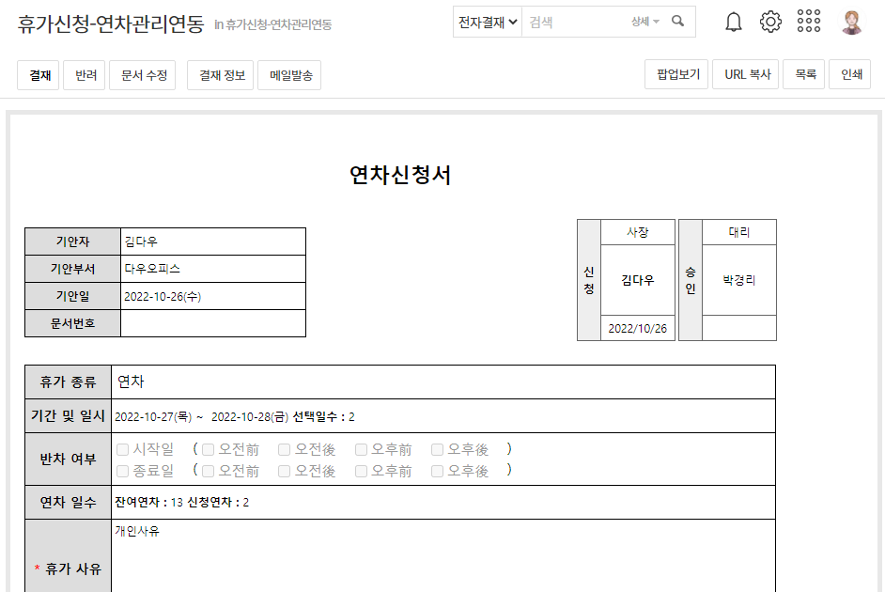Screen dimensions: 885x592
Task: Check 오전後 in the 시작일 row
Action: (284, 450)
